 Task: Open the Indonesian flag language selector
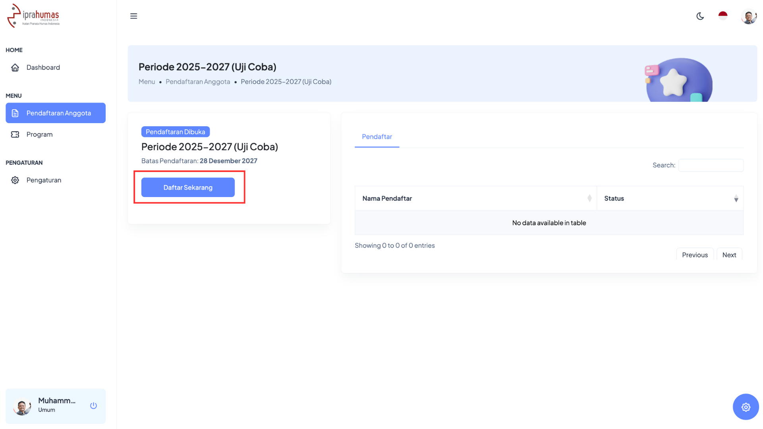pyautogui.click(x=723, y=16)
